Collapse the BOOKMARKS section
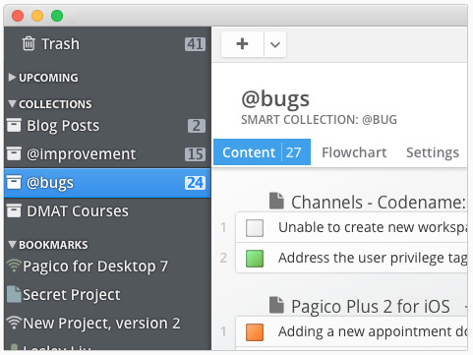473x355 pixels. tap(12, 245)
